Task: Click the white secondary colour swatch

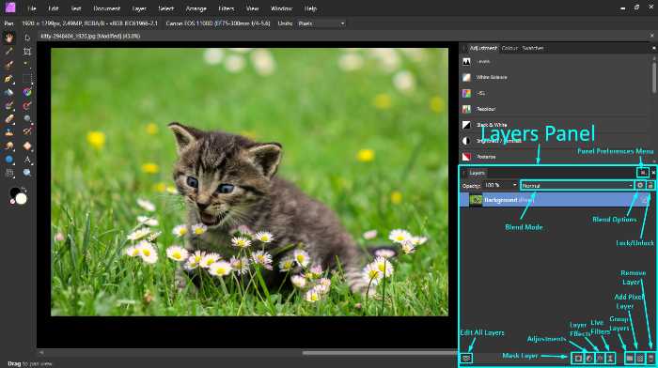Action: (22, 199)
